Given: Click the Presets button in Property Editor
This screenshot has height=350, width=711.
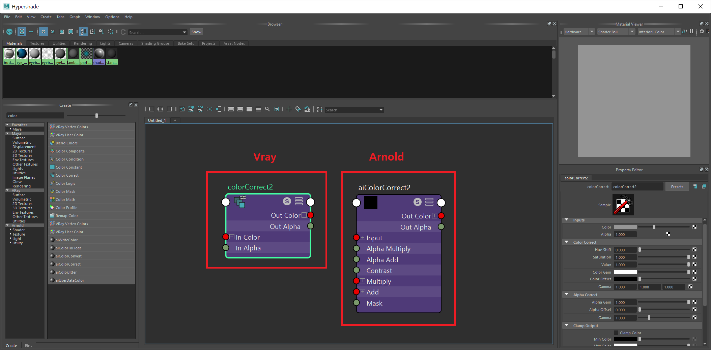Looking at the screenshot, I should (677, 187).
